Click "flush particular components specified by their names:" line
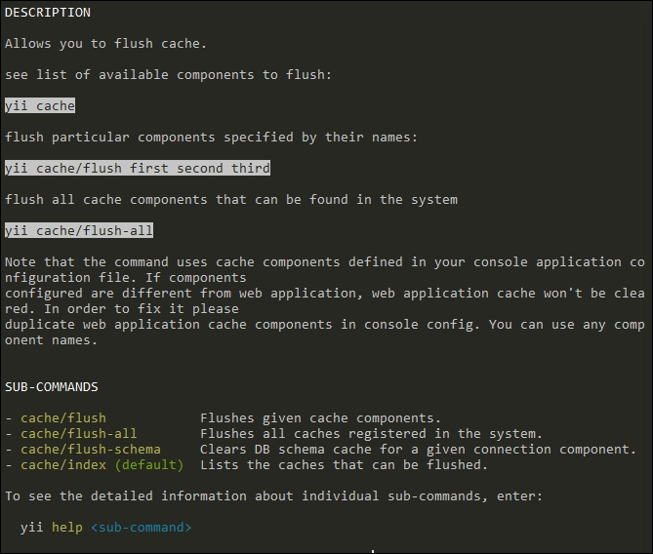This screenshot has width=653, height=554. pyautogui.click(x=212, y=138)
